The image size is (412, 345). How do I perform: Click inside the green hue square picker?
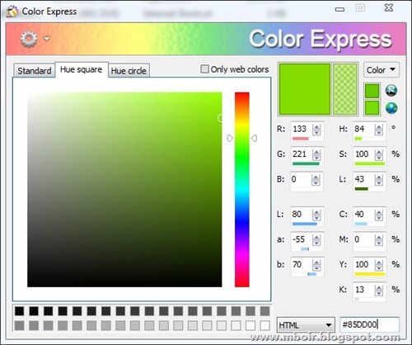point(124,190)
